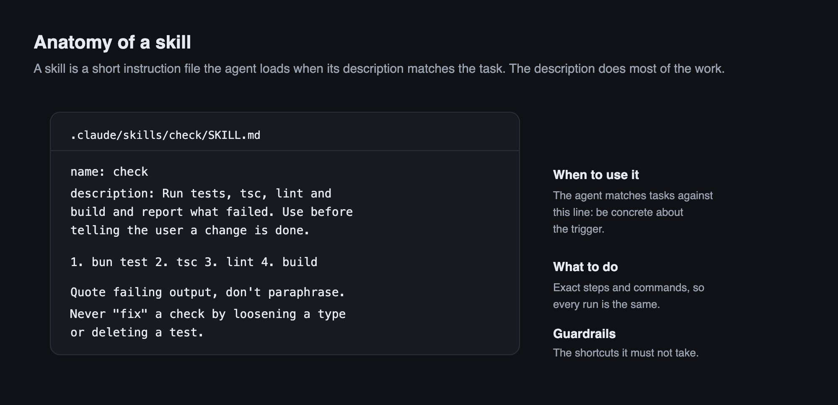This screenshot has width=838, height=405.
Task: Click the 'When to use it' heading
Action: tap(596, 175)
